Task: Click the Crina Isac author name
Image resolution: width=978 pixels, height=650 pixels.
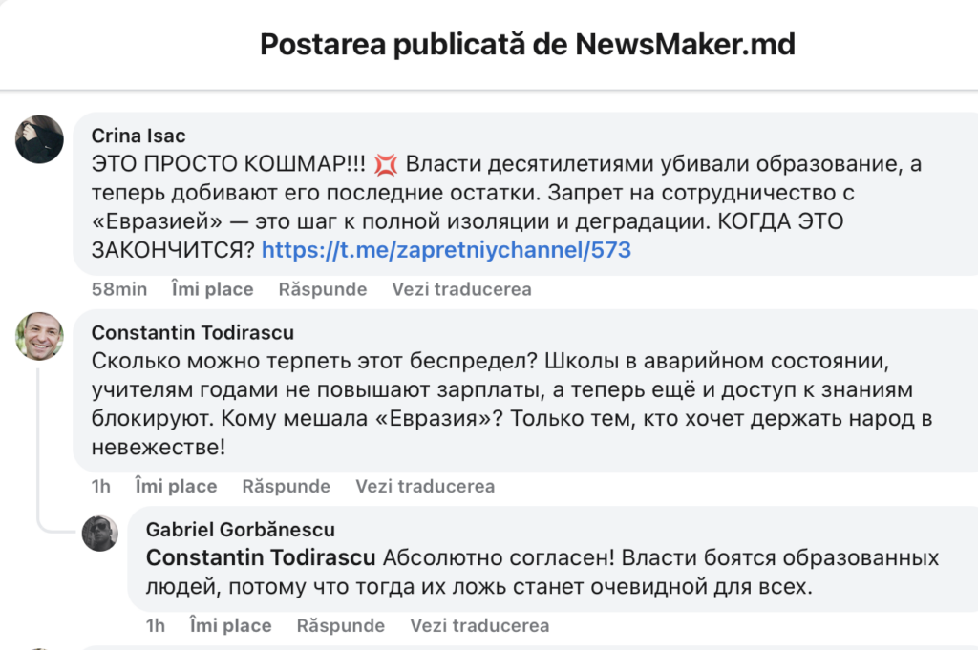Action: (138, 136)
